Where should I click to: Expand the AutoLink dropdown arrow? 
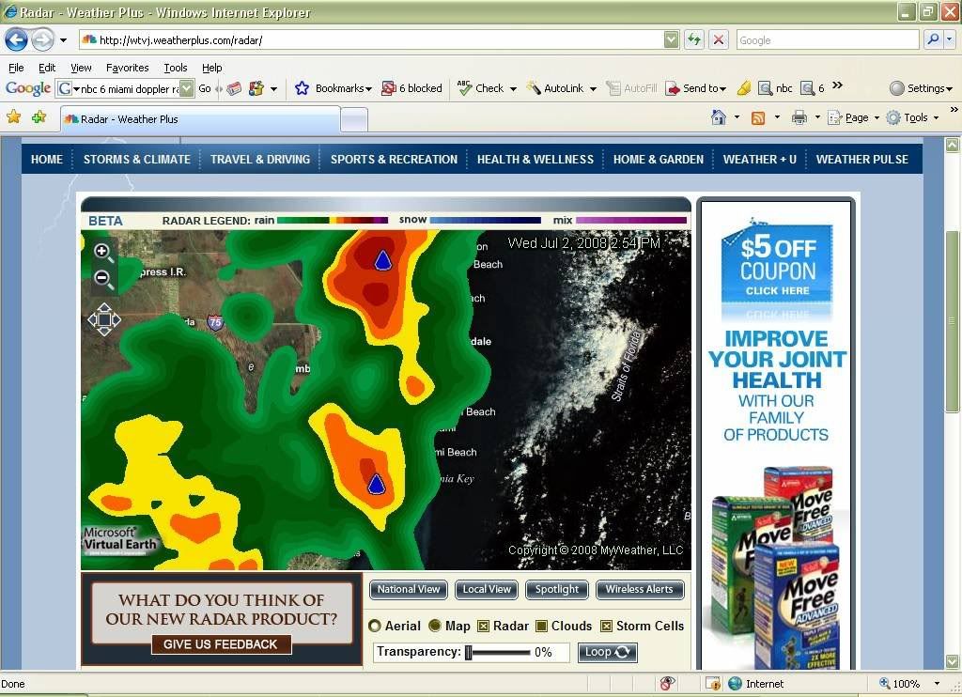[593, 89]
